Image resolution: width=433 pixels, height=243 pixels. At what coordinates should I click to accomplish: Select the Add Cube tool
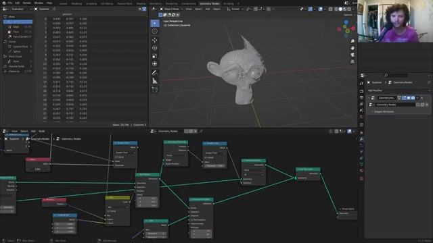(x=155, y=90)
